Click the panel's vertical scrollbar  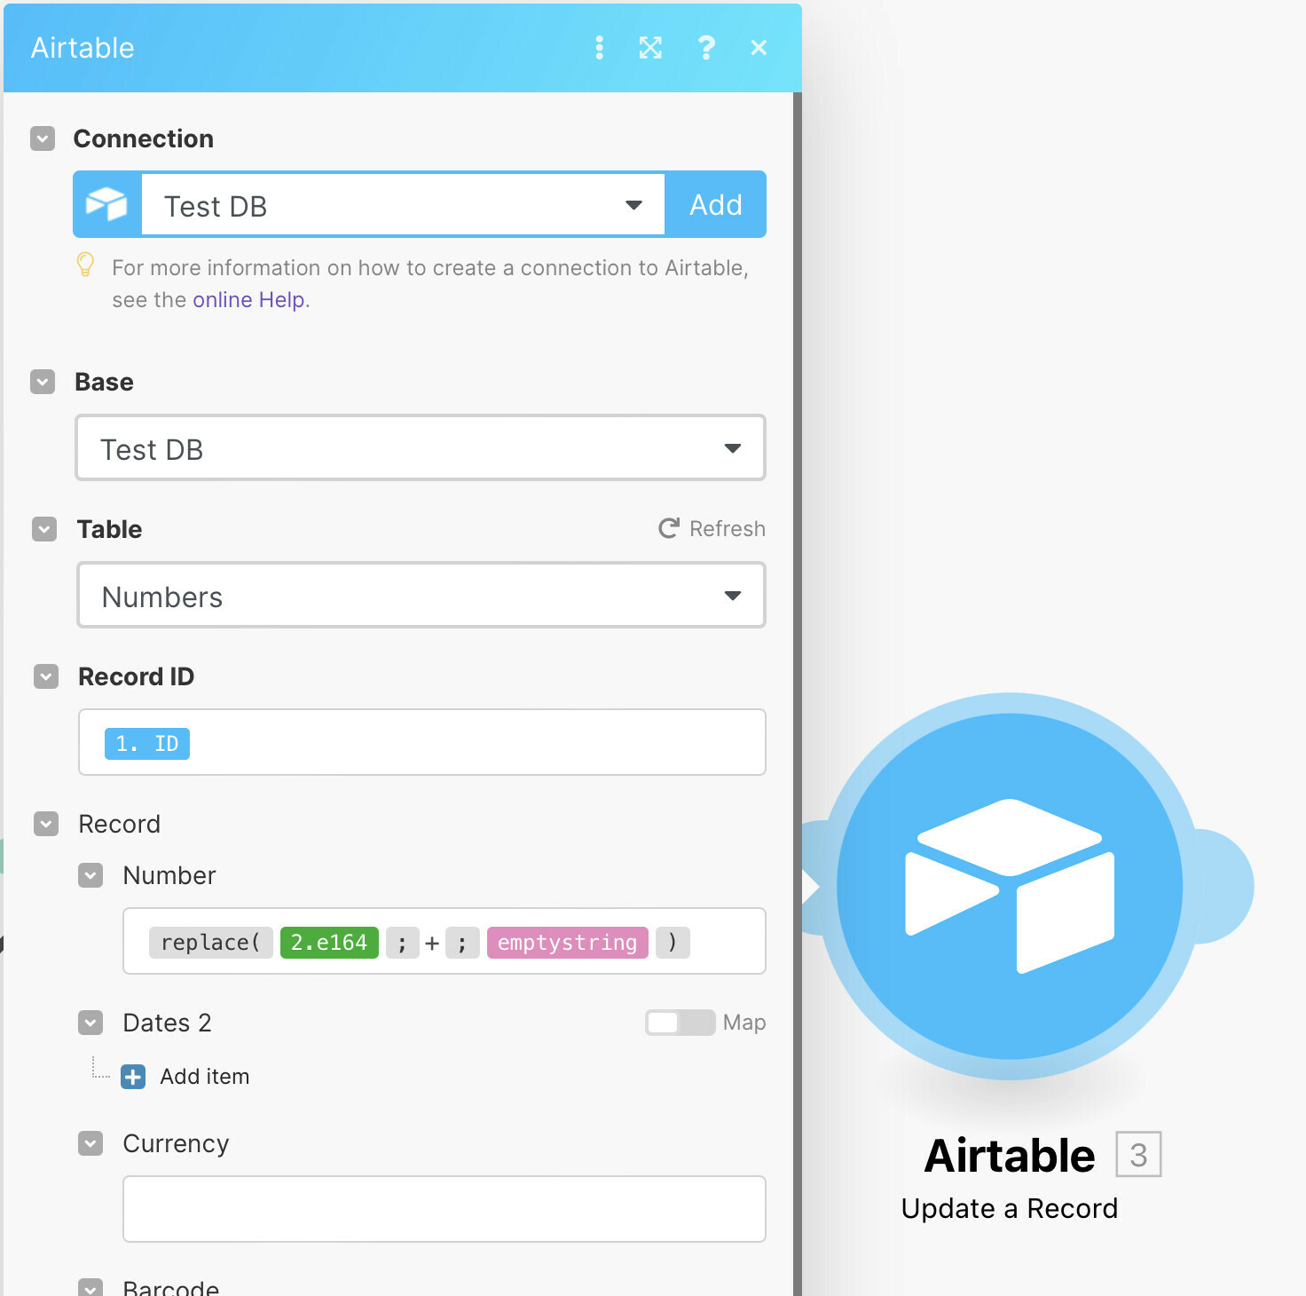(798, 692)
